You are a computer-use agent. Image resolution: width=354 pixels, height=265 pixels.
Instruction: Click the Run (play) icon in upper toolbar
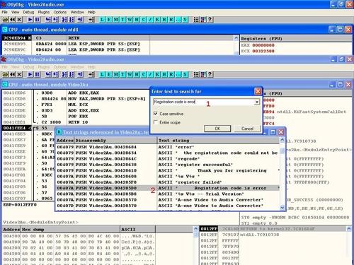point(30,20)
